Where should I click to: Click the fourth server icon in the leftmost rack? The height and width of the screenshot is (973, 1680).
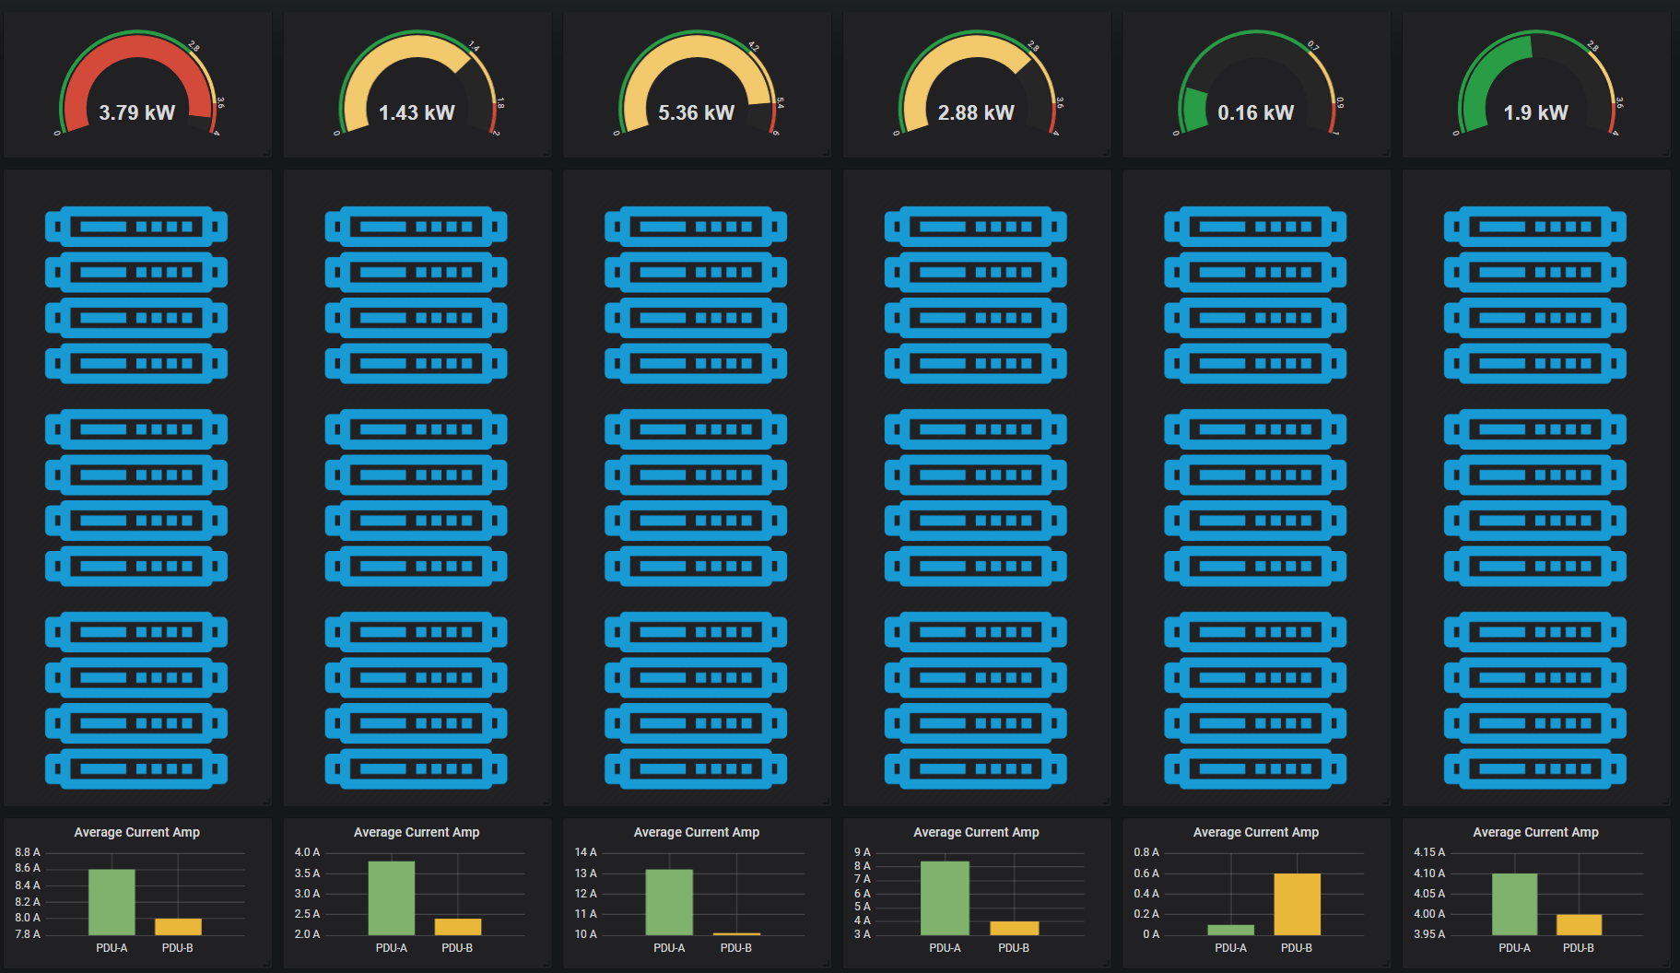(135, 362)
